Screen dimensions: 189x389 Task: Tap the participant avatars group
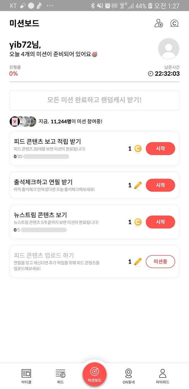point(23,121)
